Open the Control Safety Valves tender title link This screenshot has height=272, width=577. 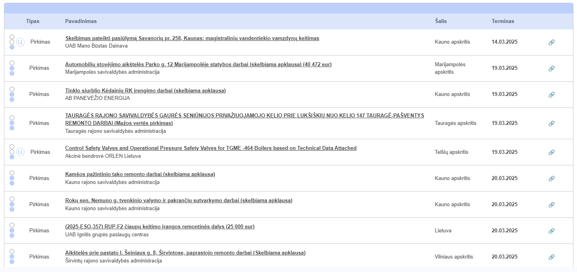point(211,148)
